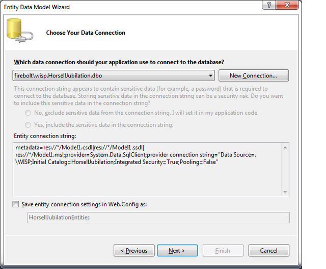Screen dimensions: 326x269
Task: Cancel the wizard
Action: (x=268, y=251)
